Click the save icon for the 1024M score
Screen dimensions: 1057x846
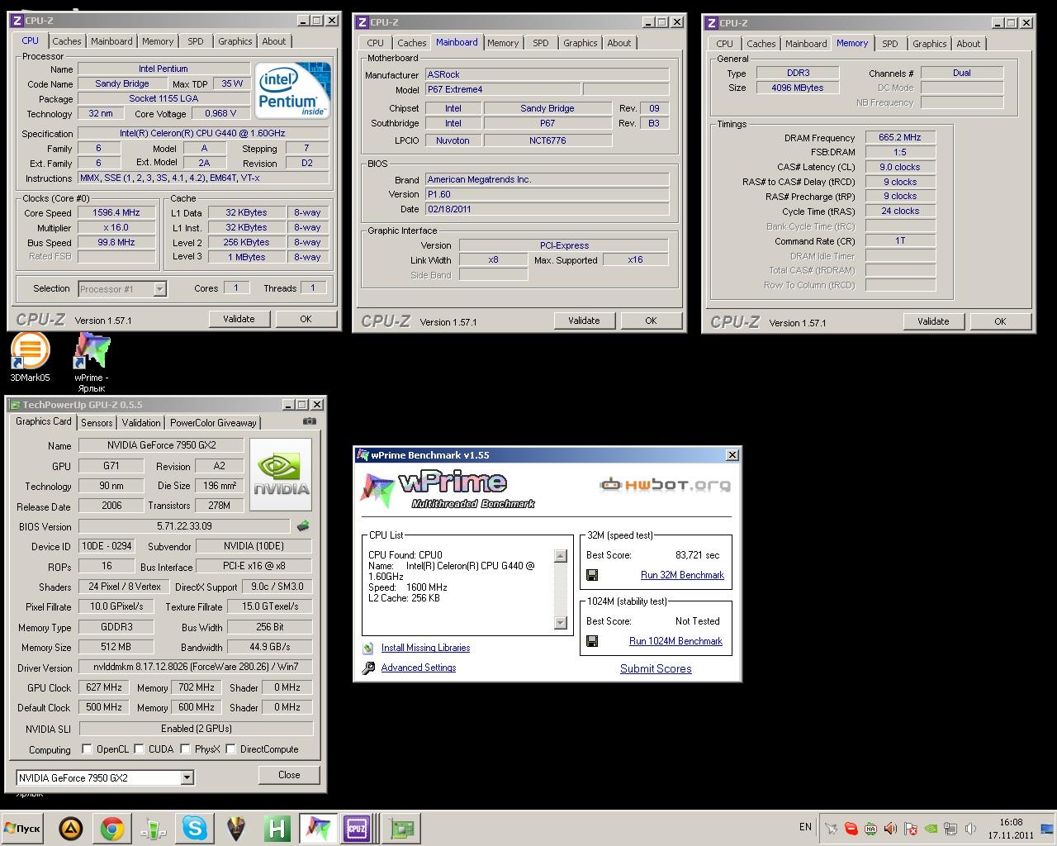pos(591,641)
